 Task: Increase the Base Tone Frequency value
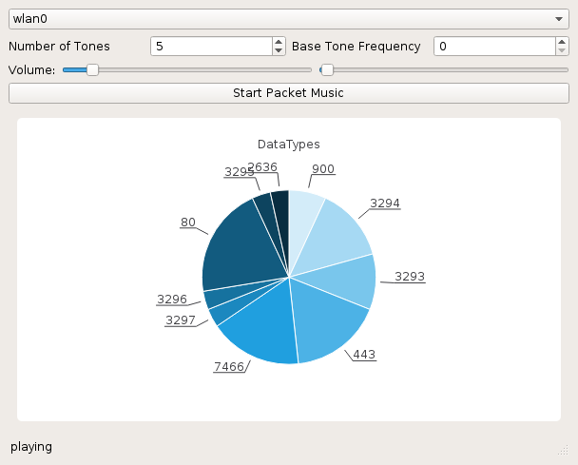click(562, 42)
